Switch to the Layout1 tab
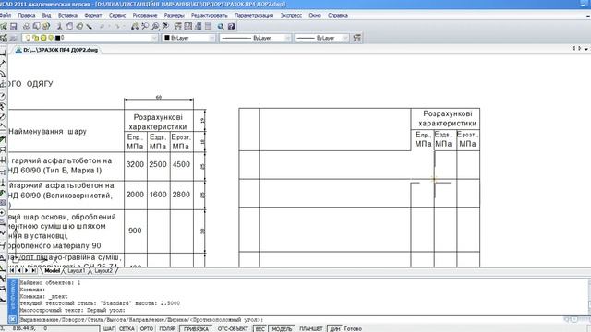 [x=77, y=270]
